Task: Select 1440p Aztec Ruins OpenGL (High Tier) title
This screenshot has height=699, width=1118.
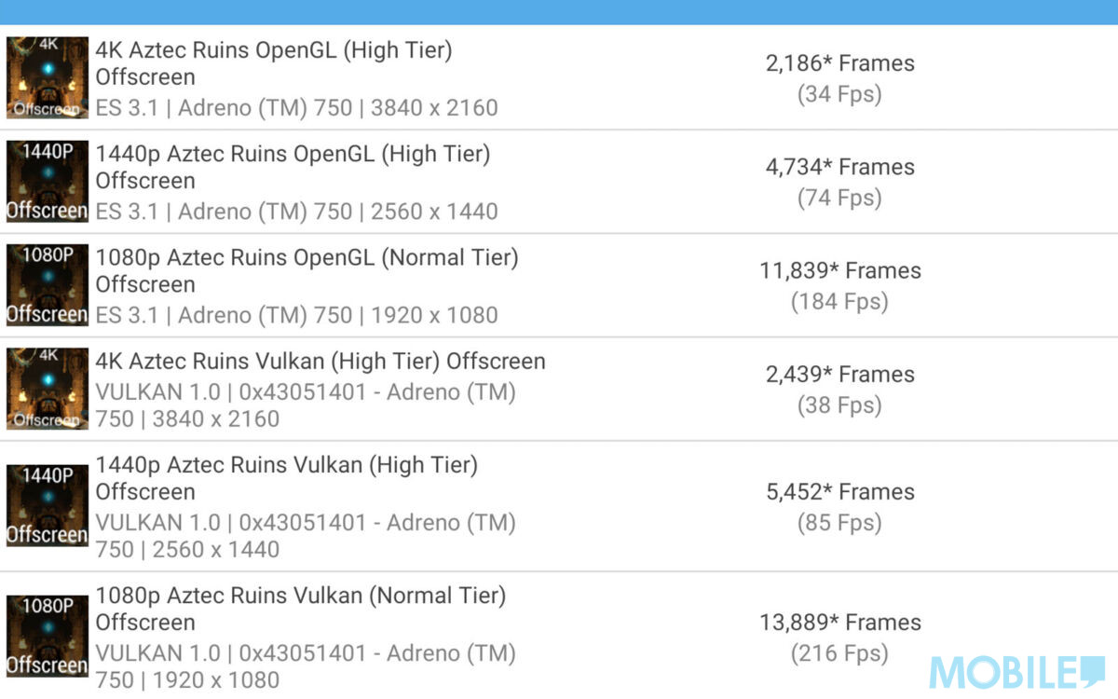Action: tap(293, 154)
